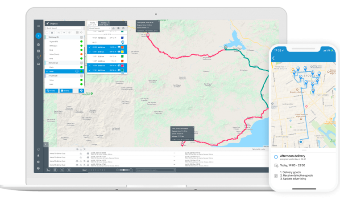
Task: Check the Service (2) group checkbox
Action: (x=47, y=63)
